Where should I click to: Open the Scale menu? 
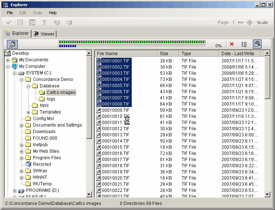tap(38, 13)
